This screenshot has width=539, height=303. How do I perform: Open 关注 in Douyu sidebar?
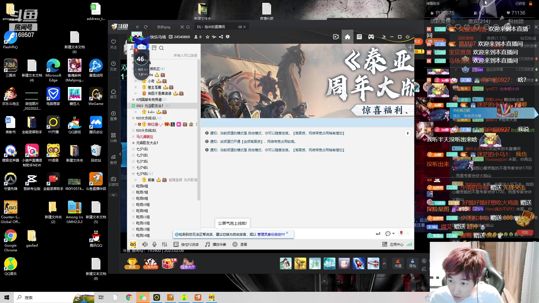coord(113,44)
